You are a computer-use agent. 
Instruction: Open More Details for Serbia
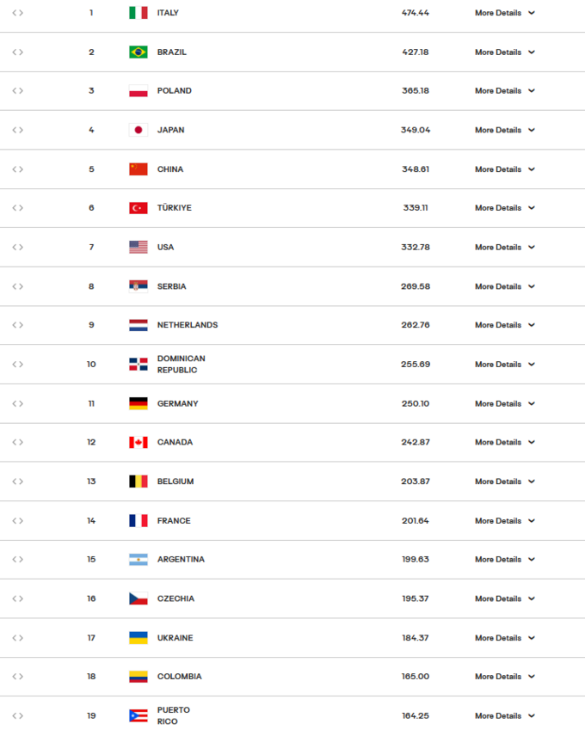pos(504,286)
